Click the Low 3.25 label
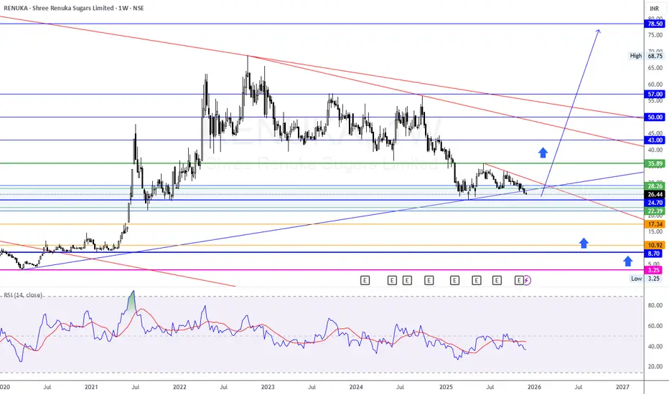Screen dimensions: 669x394 click(646, 279)
